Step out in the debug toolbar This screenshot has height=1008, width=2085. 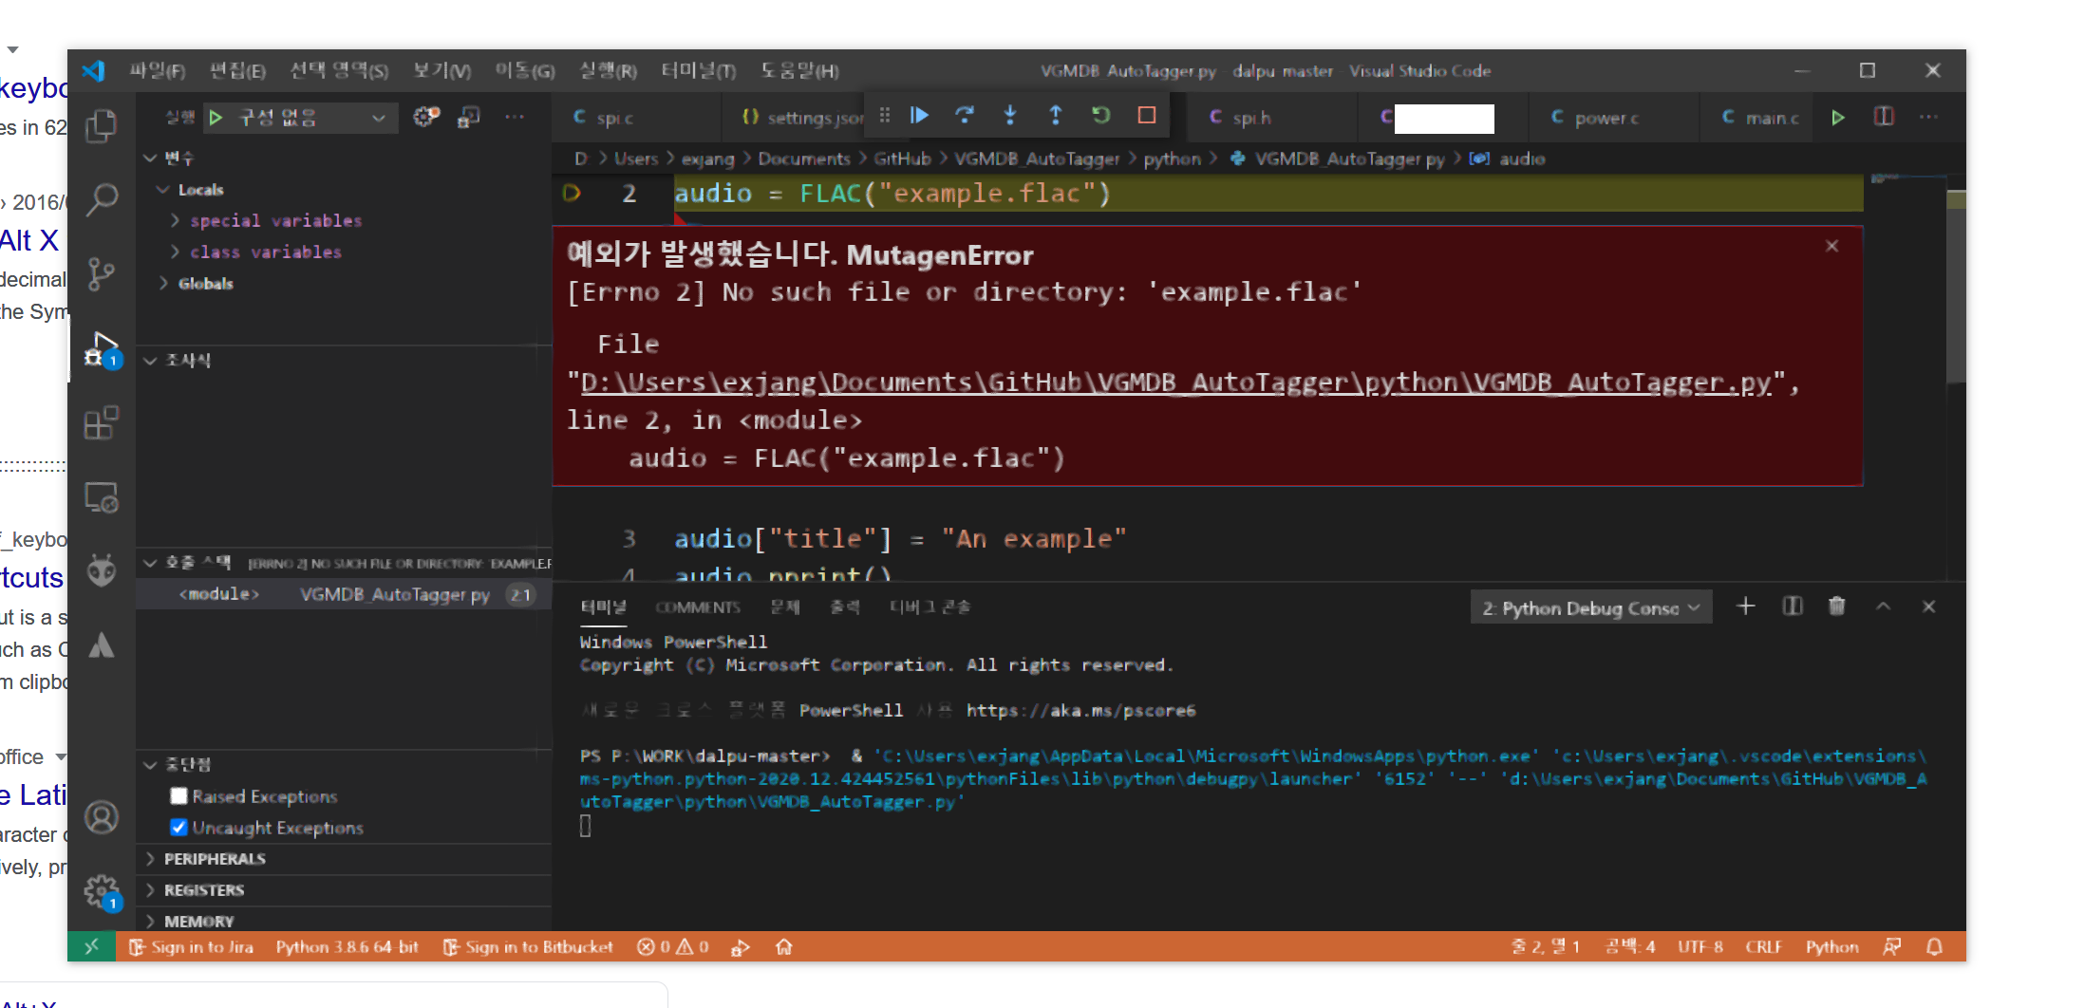pyautogui.click(x=1056, y=116)
